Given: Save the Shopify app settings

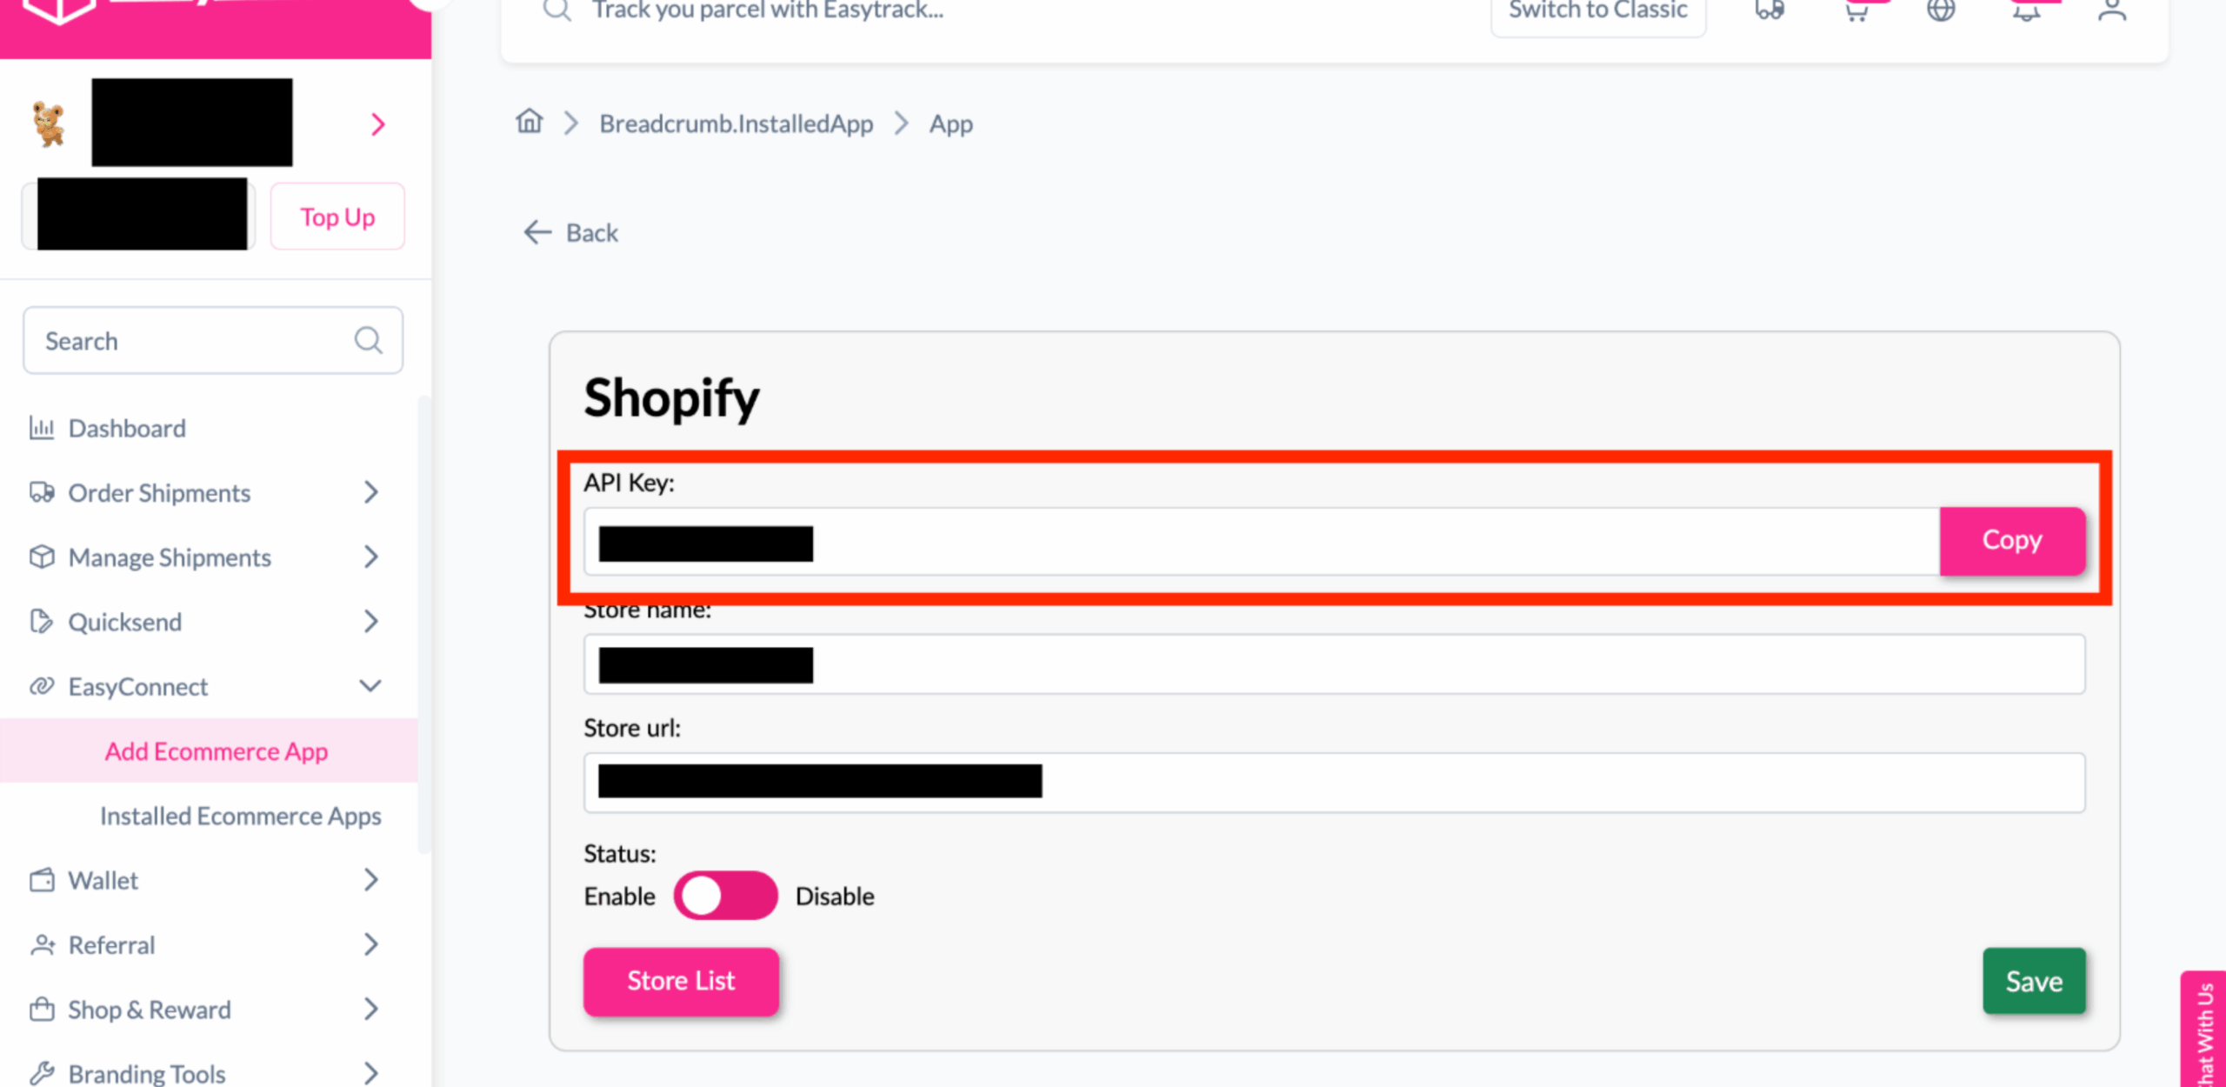Looking at the screenshot, I should [x=2034, y=981].
